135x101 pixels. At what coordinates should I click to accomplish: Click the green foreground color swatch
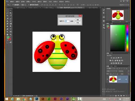(x=8, y=37)
